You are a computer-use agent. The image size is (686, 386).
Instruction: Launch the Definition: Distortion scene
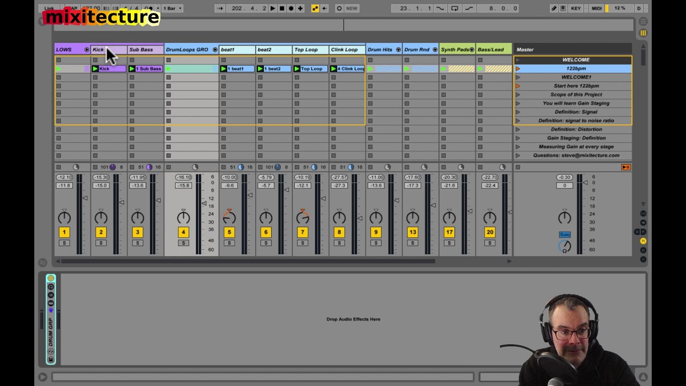pos(518,129)
